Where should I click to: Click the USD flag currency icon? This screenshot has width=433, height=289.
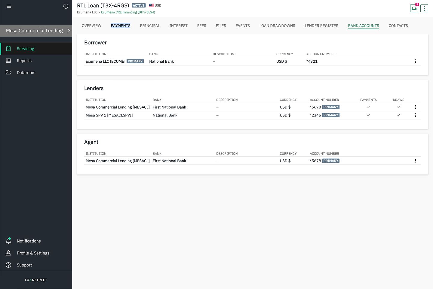coord(152,5)
